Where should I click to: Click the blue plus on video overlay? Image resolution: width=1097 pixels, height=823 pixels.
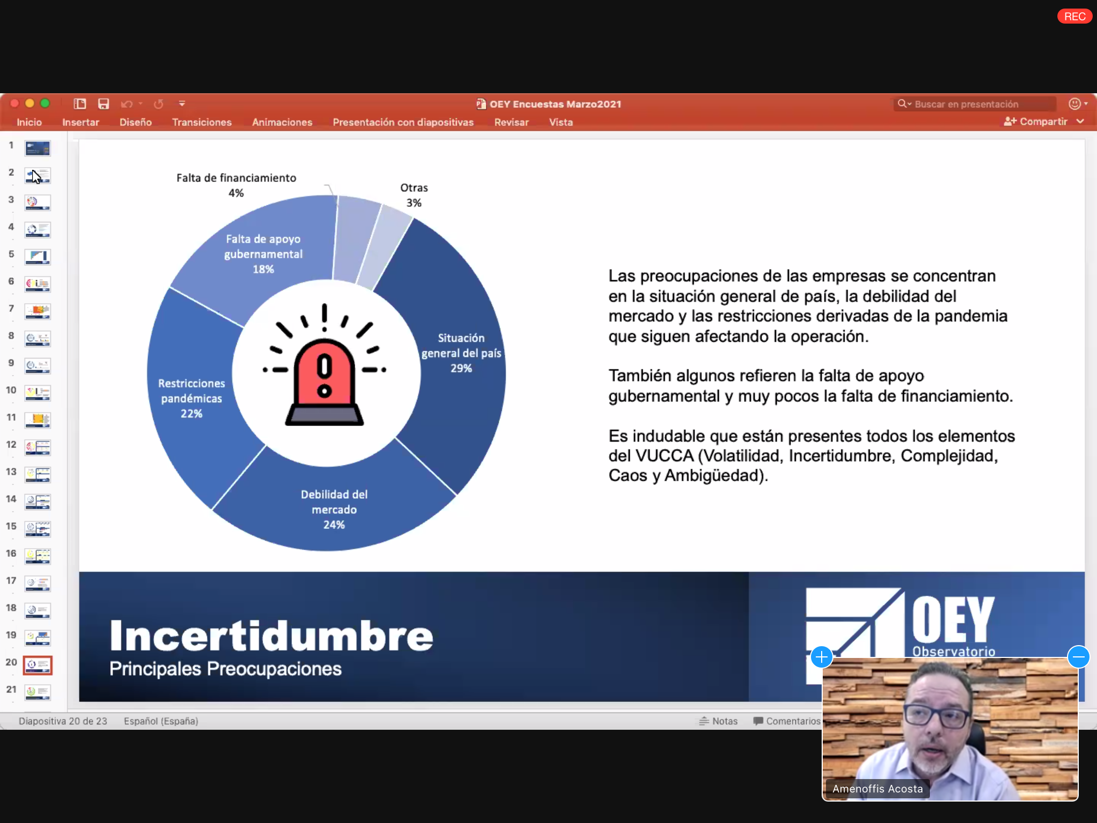822,657
